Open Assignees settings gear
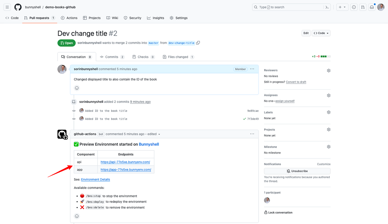 [329, 95]
